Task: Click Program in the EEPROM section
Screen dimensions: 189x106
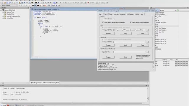Action: point(108,45)
